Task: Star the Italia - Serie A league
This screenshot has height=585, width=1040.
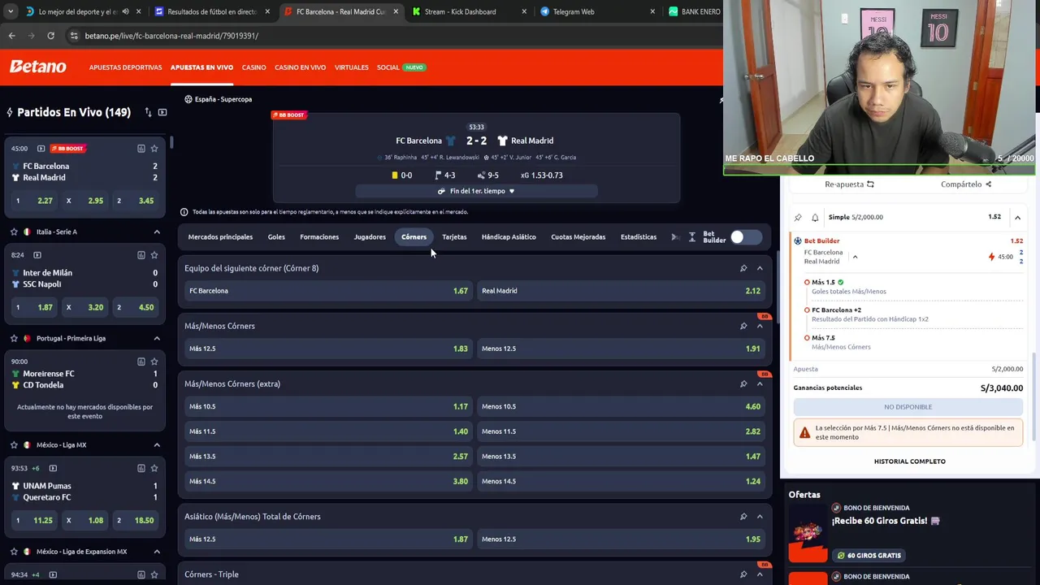Action: [x=14, y=232]
